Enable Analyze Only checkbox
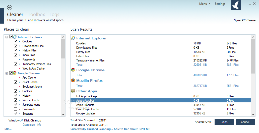The image size is (259, 133). (x=191, y=122)
